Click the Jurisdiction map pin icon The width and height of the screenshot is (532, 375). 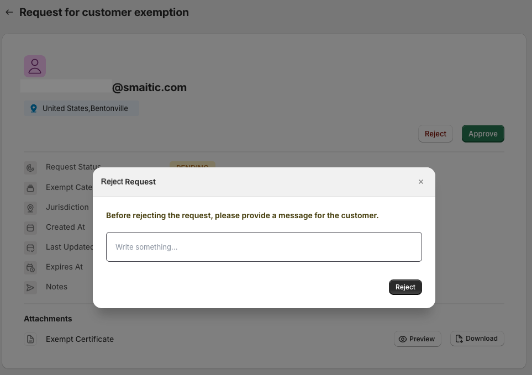[30, 208]
